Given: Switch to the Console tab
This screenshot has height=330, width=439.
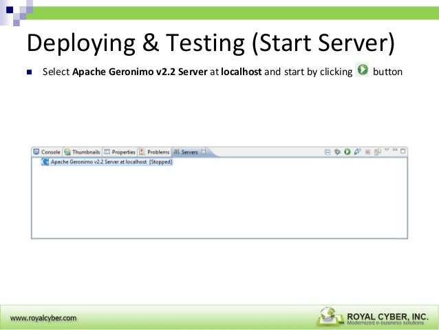Looking at the screenshot, I should [x=47, y=152].
